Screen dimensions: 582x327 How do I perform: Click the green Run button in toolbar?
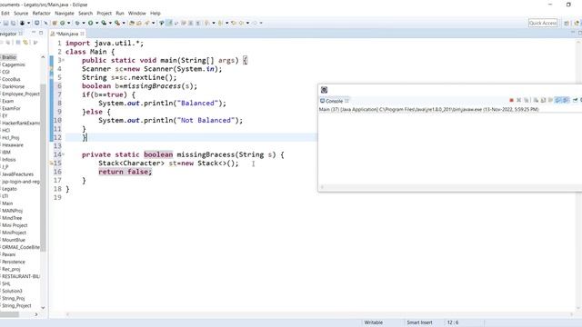(x=90, y=23)
